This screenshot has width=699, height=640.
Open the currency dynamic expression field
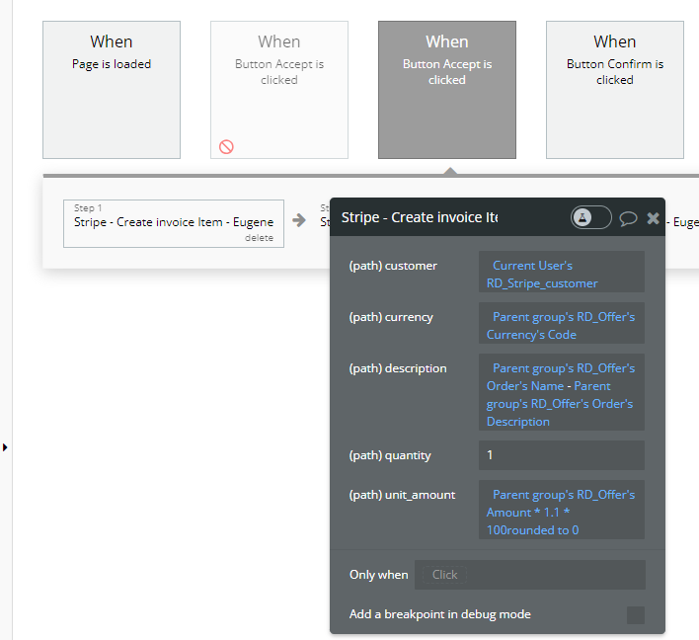(x=561, y=325)
